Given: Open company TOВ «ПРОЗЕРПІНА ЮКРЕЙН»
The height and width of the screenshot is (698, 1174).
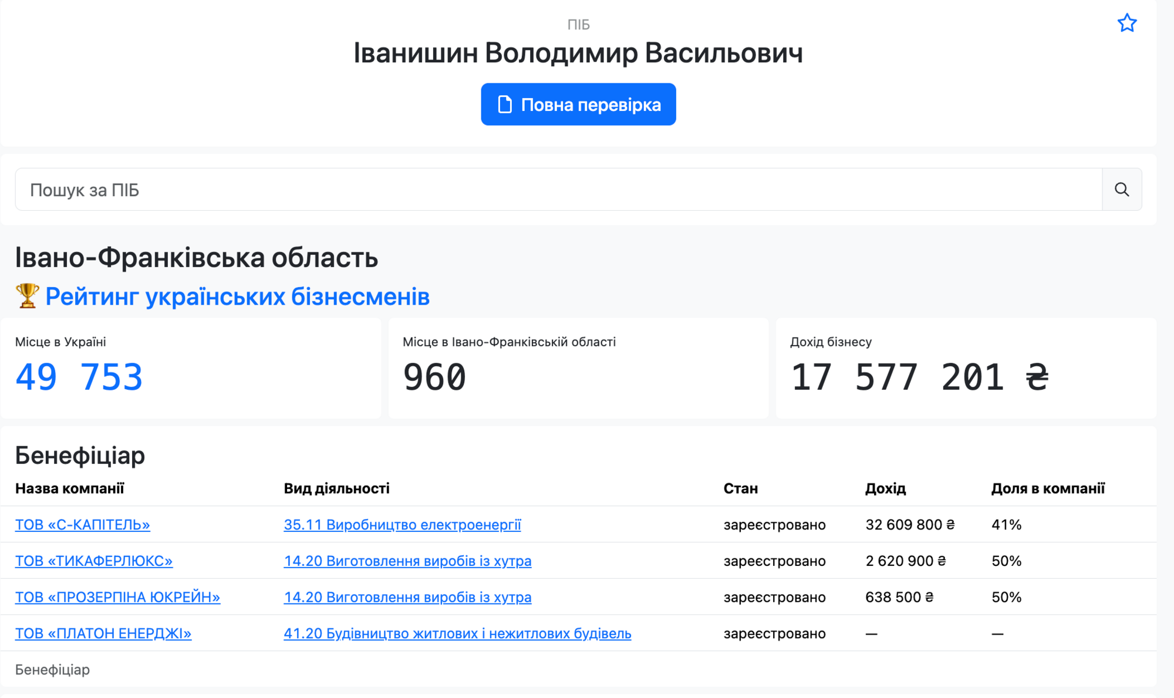Looking at the screenshot, I should click(117, 597).
